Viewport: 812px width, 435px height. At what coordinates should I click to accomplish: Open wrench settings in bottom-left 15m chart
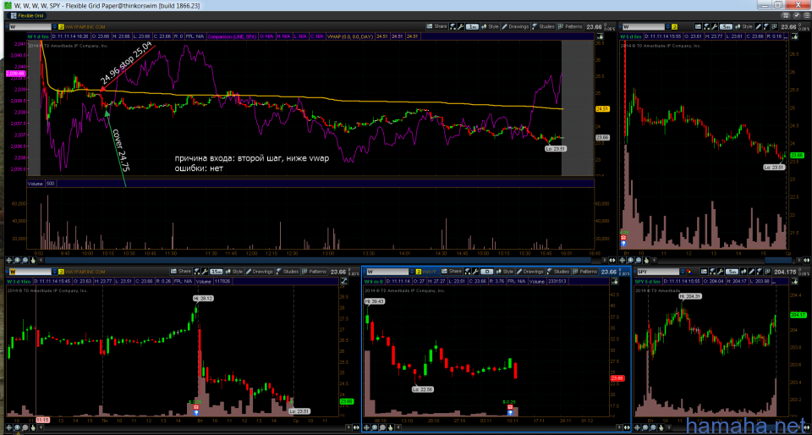click(x=205, y=272)
